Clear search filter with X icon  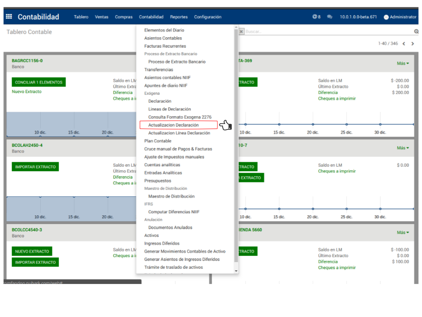point(242,31)
